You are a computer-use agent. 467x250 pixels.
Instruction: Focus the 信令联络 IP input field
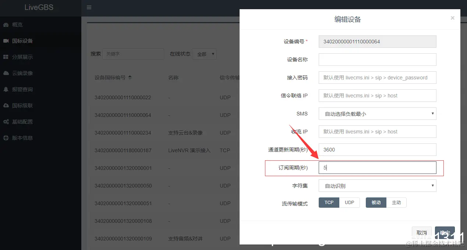(x=377, y=96)
